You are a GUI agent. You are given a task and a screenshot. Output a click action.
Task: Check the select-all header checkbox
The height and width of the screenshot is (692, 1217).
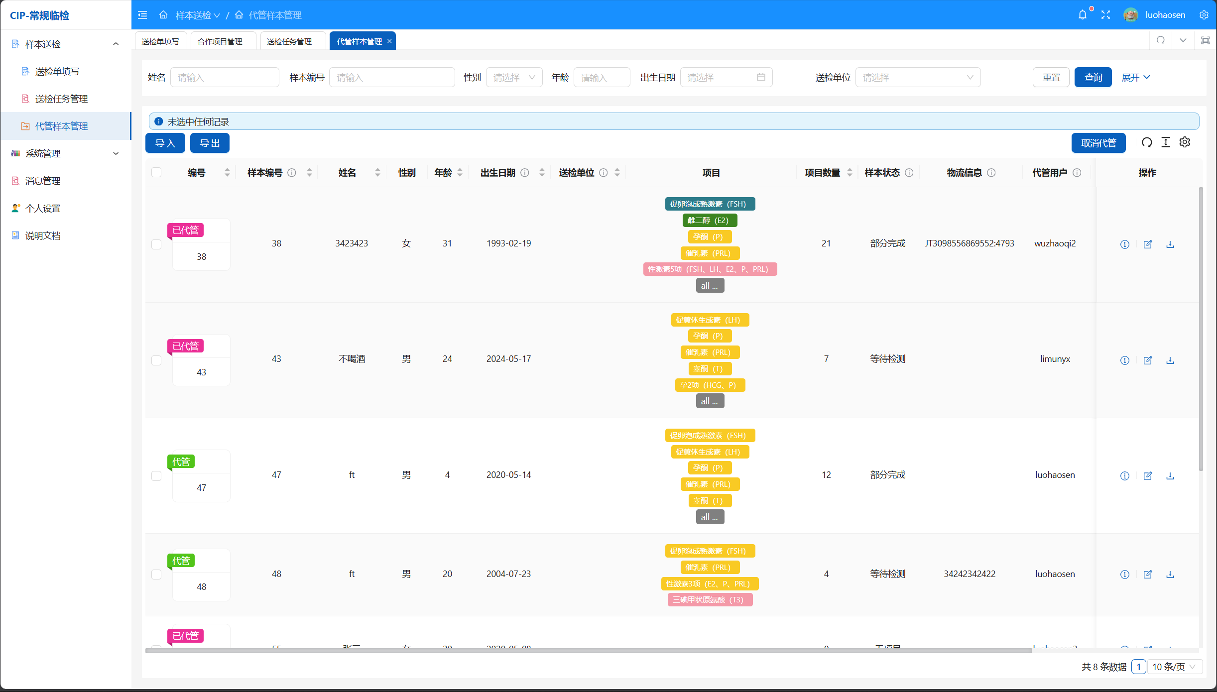156,172
